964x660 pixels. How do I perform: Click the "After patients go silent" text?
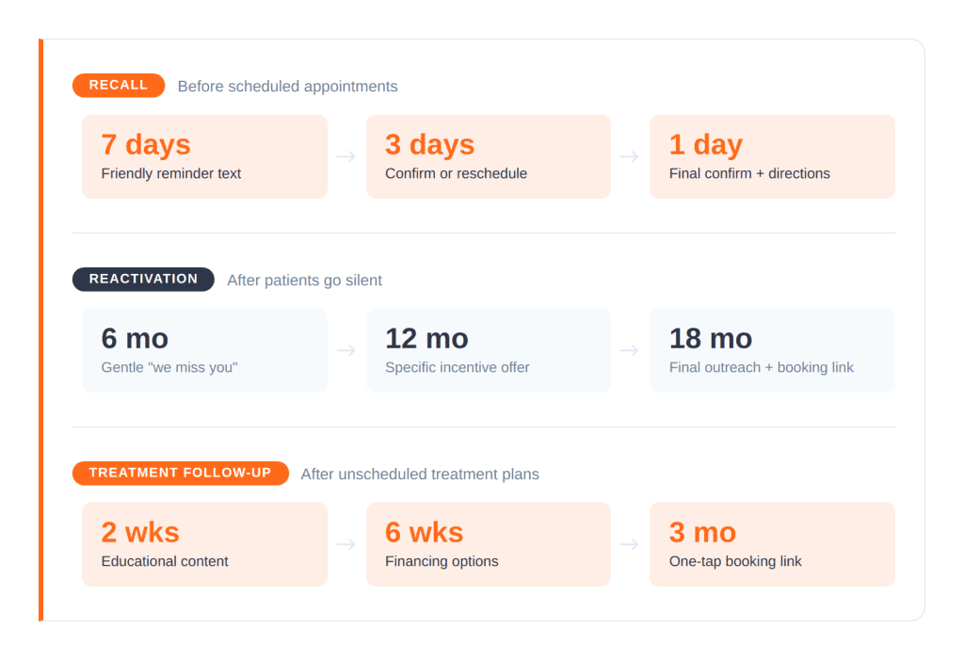[304, 281]
